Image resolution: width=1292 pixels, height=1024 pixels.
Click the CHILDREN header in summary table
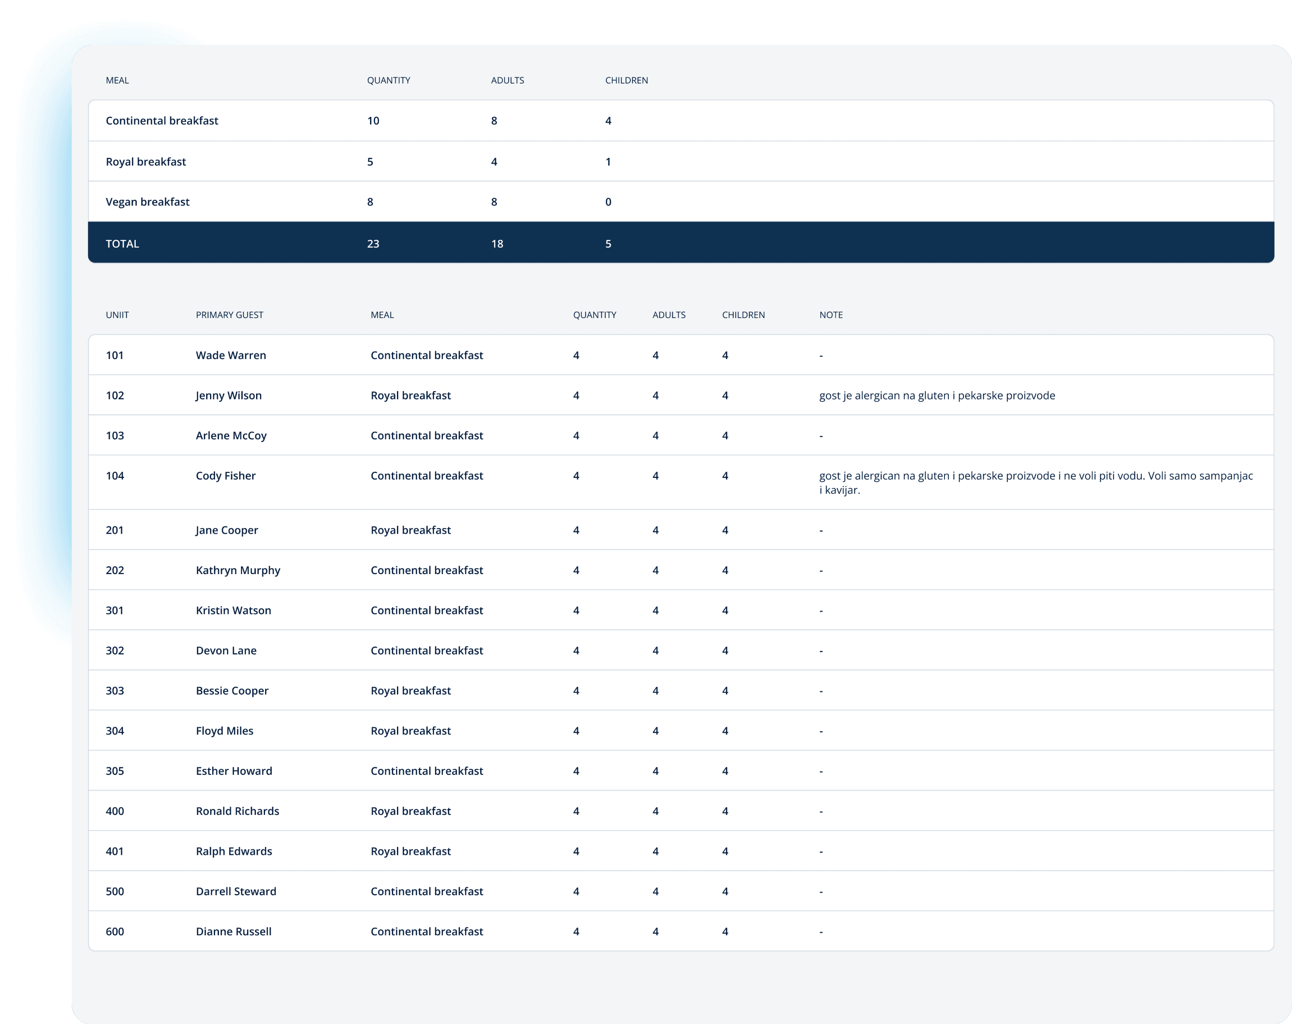point(626,80)
